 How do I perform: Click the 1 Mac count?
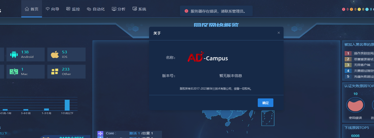click(x=22, y=69)
